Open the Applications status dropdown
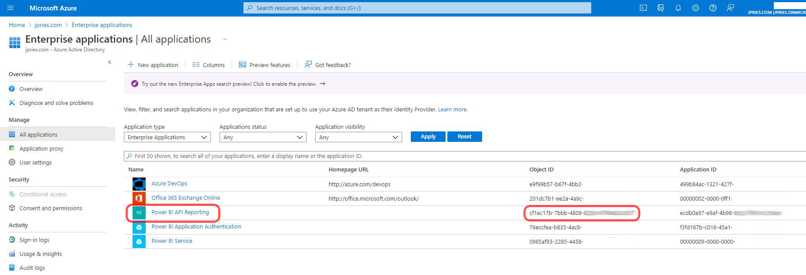The width and height of the screenshot is (806, 275). [263, 137]
